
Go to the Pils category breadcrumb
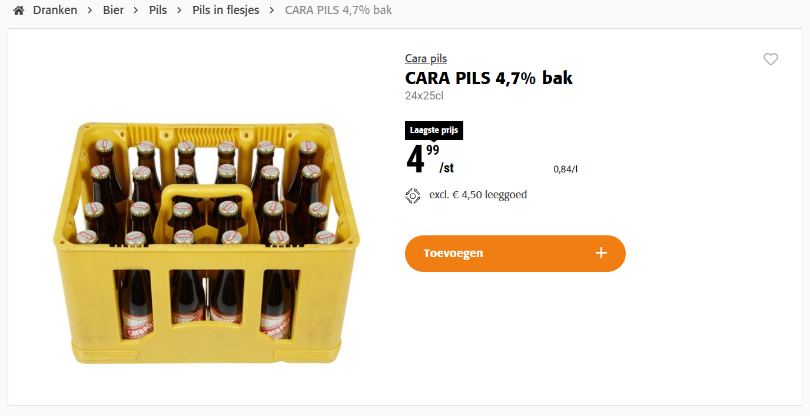click(158, 10)
